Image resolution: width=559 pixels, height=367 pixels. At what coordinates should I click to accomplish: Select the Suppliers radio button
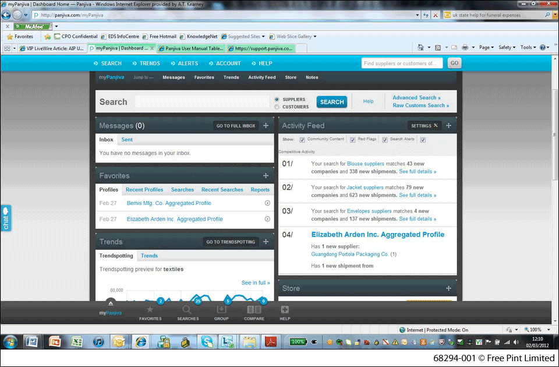(277, 100)
